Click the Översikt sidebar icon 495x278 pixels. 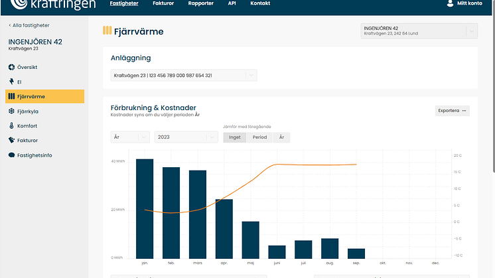(11, 67)
